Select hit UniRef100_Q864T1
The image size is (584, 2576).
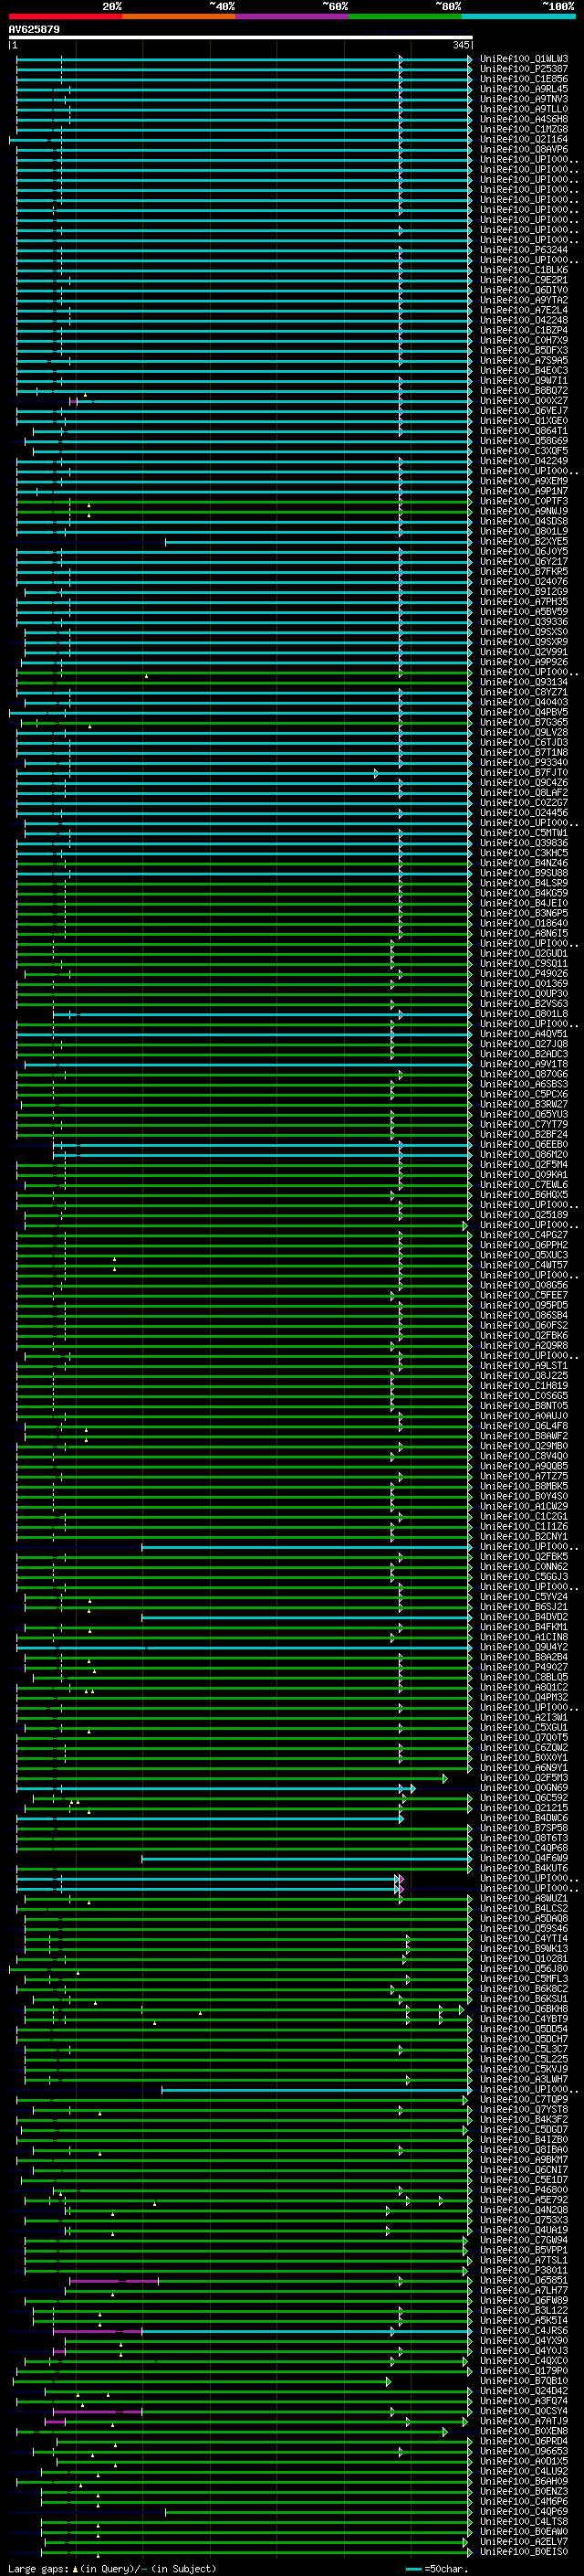[x=524, y=430]
